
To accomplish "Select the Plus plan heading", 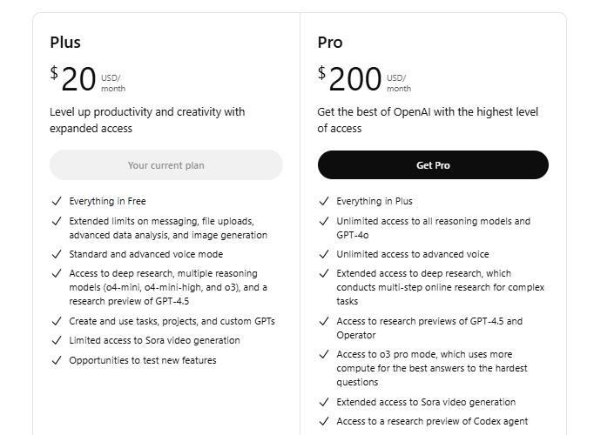I will [65, 43].
